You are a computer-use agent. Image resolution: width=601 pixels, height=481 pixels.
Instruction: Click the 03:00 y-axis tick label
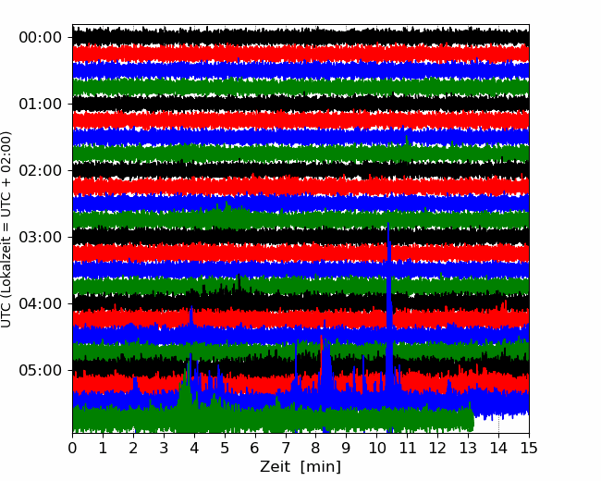coord(41,237)
